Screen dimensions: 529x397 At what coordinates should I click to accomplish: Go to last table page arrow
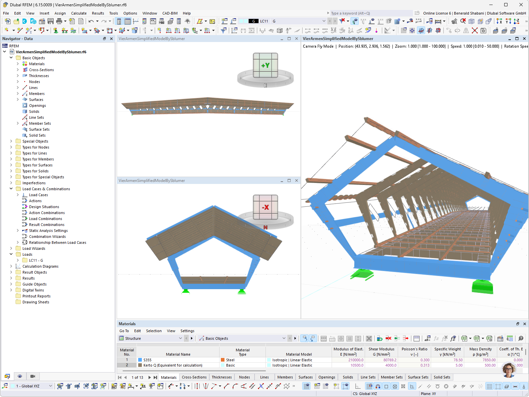[155, 377]
